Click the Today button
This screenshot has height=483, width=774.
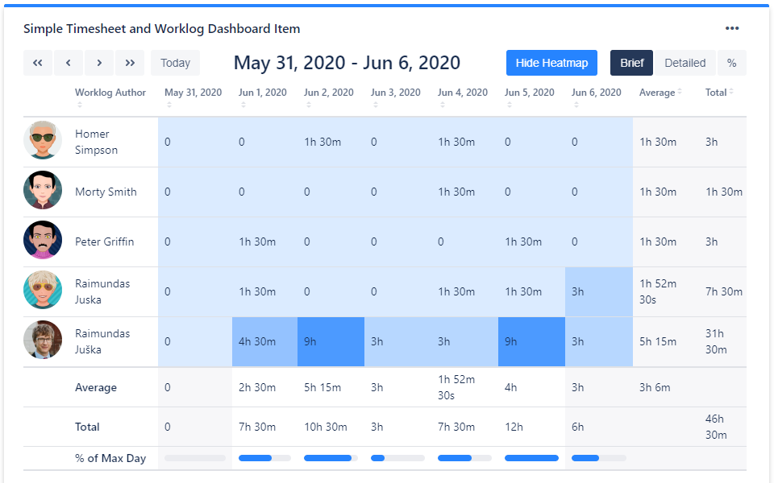click(175, 63)
